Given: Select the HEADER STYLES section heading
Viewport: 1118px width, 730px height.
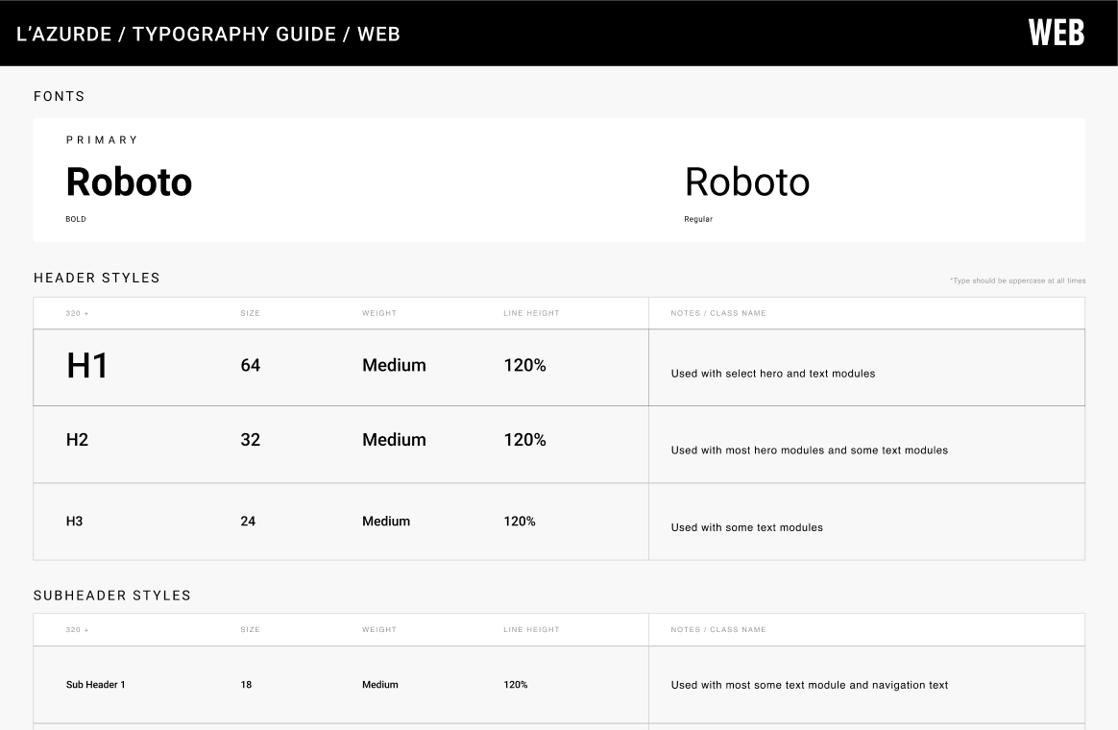Looking at the screenshot, I should coord(97,278).
